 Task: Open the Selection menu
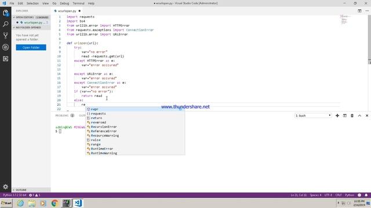[x=32, y=3]
